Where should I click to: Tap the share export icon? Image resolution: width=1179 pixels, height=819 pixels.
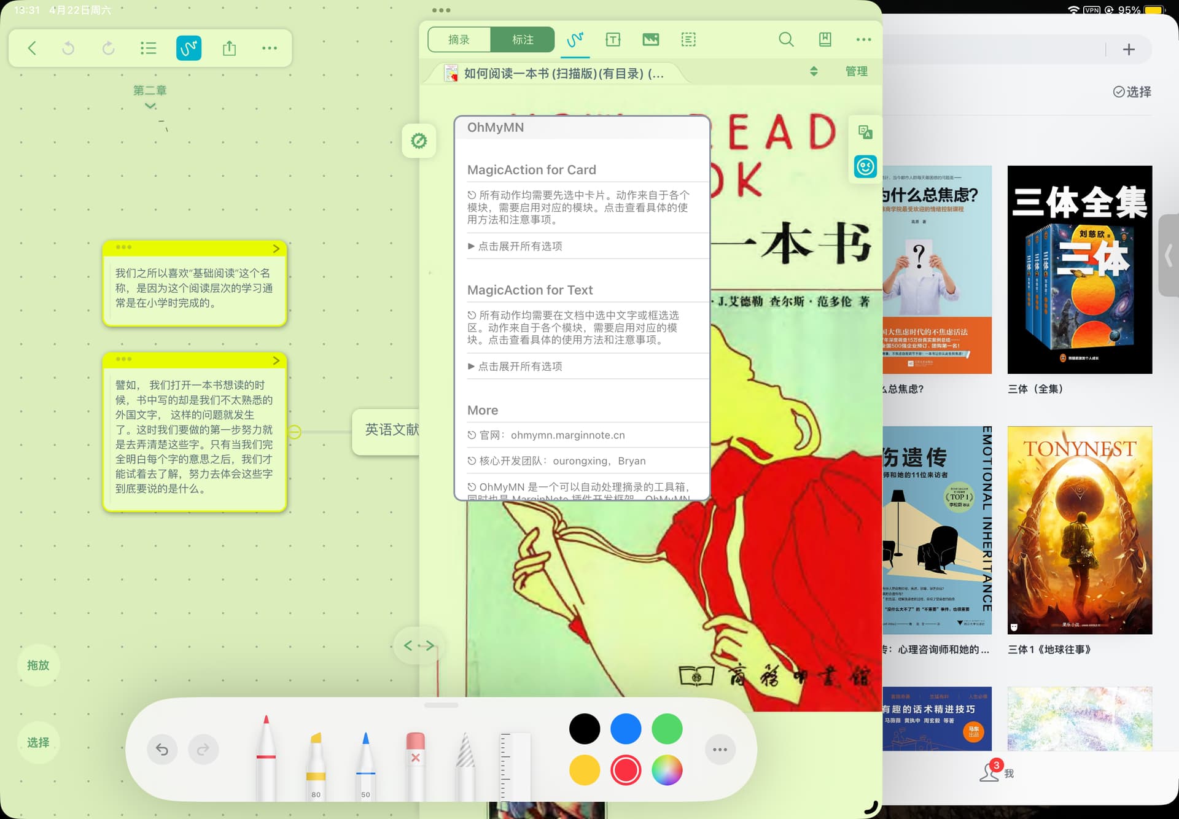229,48
